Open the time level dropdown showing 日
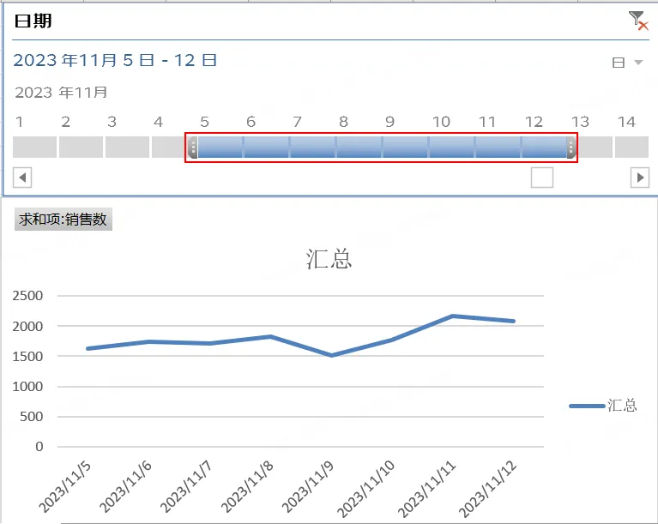 coord(627,63)
